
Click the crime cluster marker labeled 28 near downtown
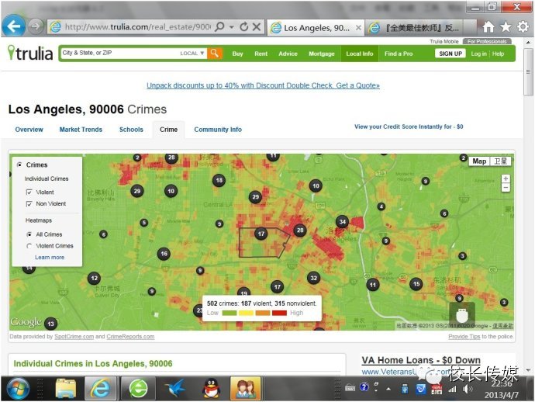click(300, 230)
